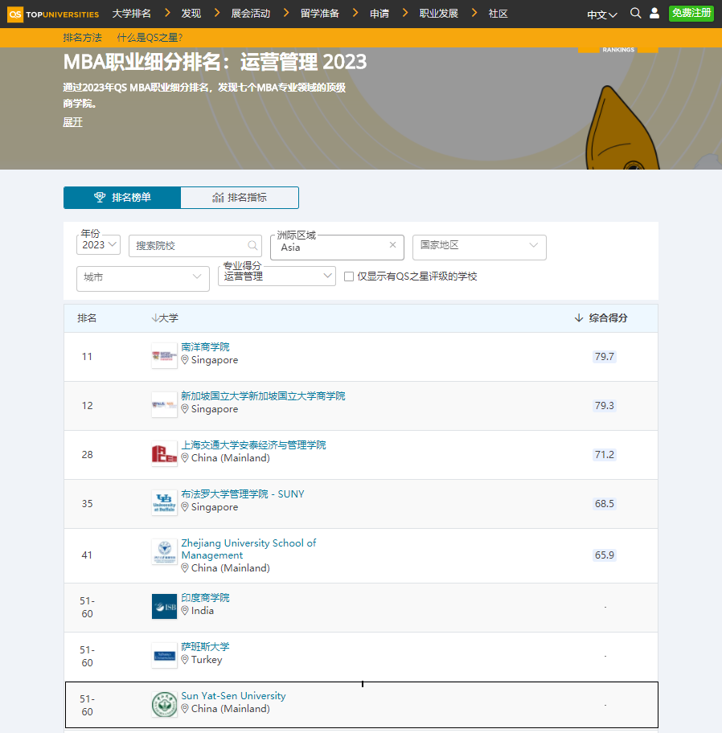Open the user account profile icon
The height and width of the screenshot is (733, 722).
click(x=654, y=14)
